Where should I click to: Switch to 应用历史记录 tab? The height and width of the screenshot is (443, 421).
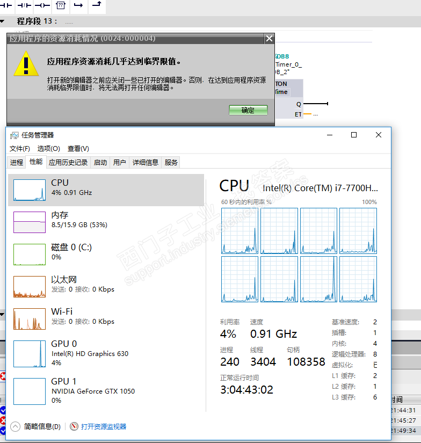point(68,163)
